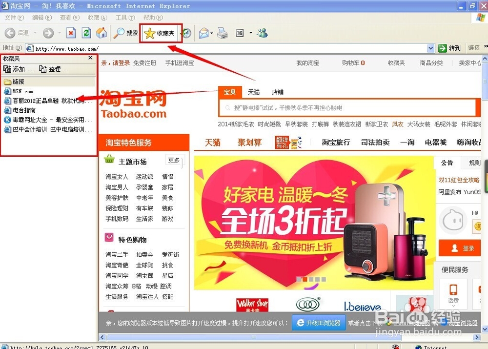Screen dimensions: 488x349
Task: Click 商品分类 in top nav
Action: 431,63
